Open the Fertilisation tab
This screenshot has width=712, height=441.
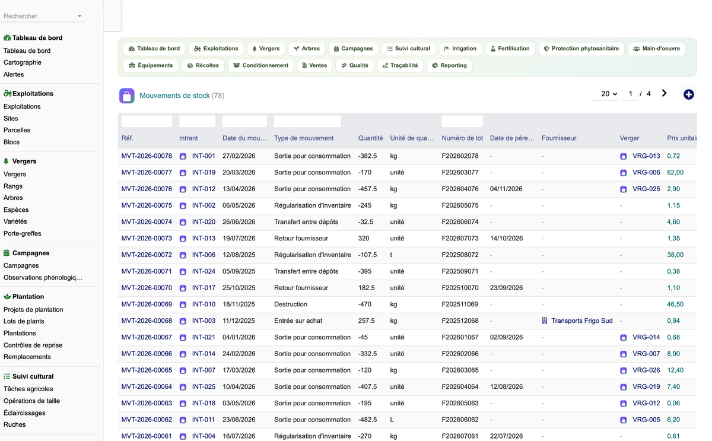pyautogui.click(x=510, y=49)
